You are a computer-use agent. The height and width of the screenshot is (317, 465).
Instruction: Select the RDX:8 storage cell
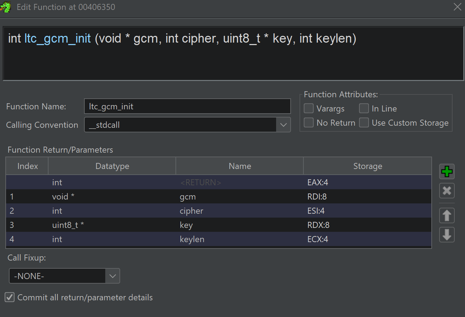368,225
